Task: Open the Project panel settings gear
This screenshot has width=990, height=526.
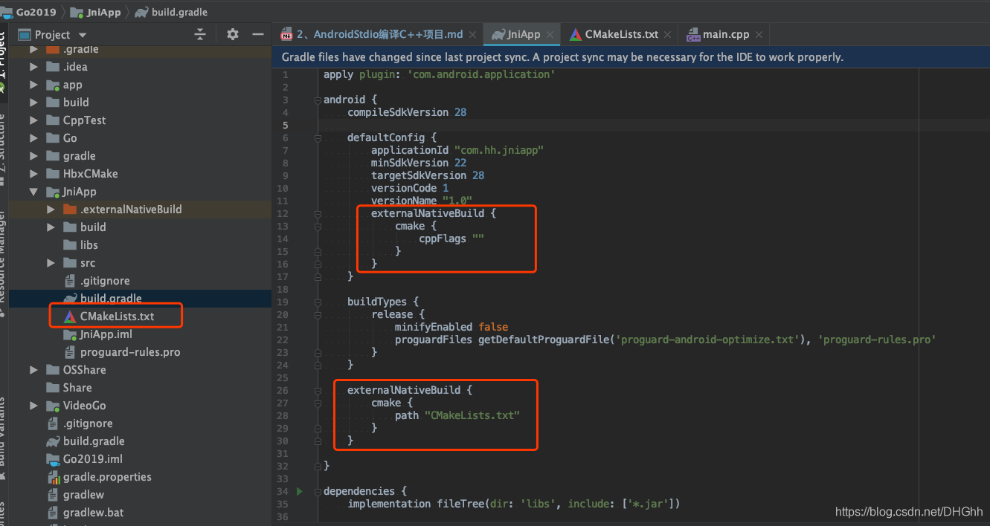Action: point(233,34)
